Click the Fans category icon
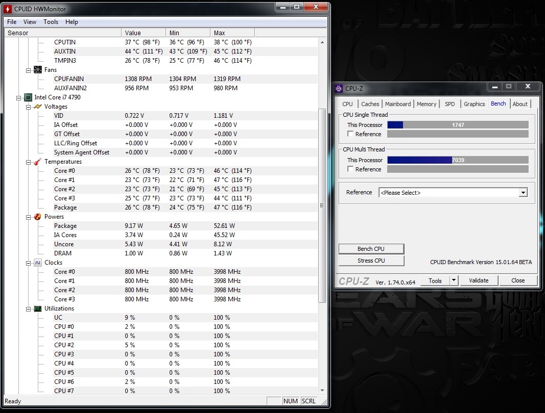Viewport: 545px width, 413px height. 38,70
